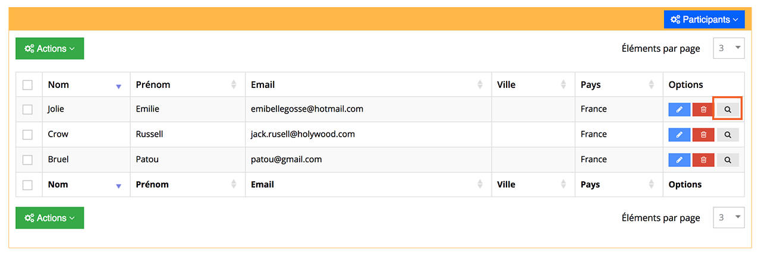Image resolution: width=761 pixels, height=256 pixels.
Task: Check the select-all box in the top header
Action: tap(27, 85)
